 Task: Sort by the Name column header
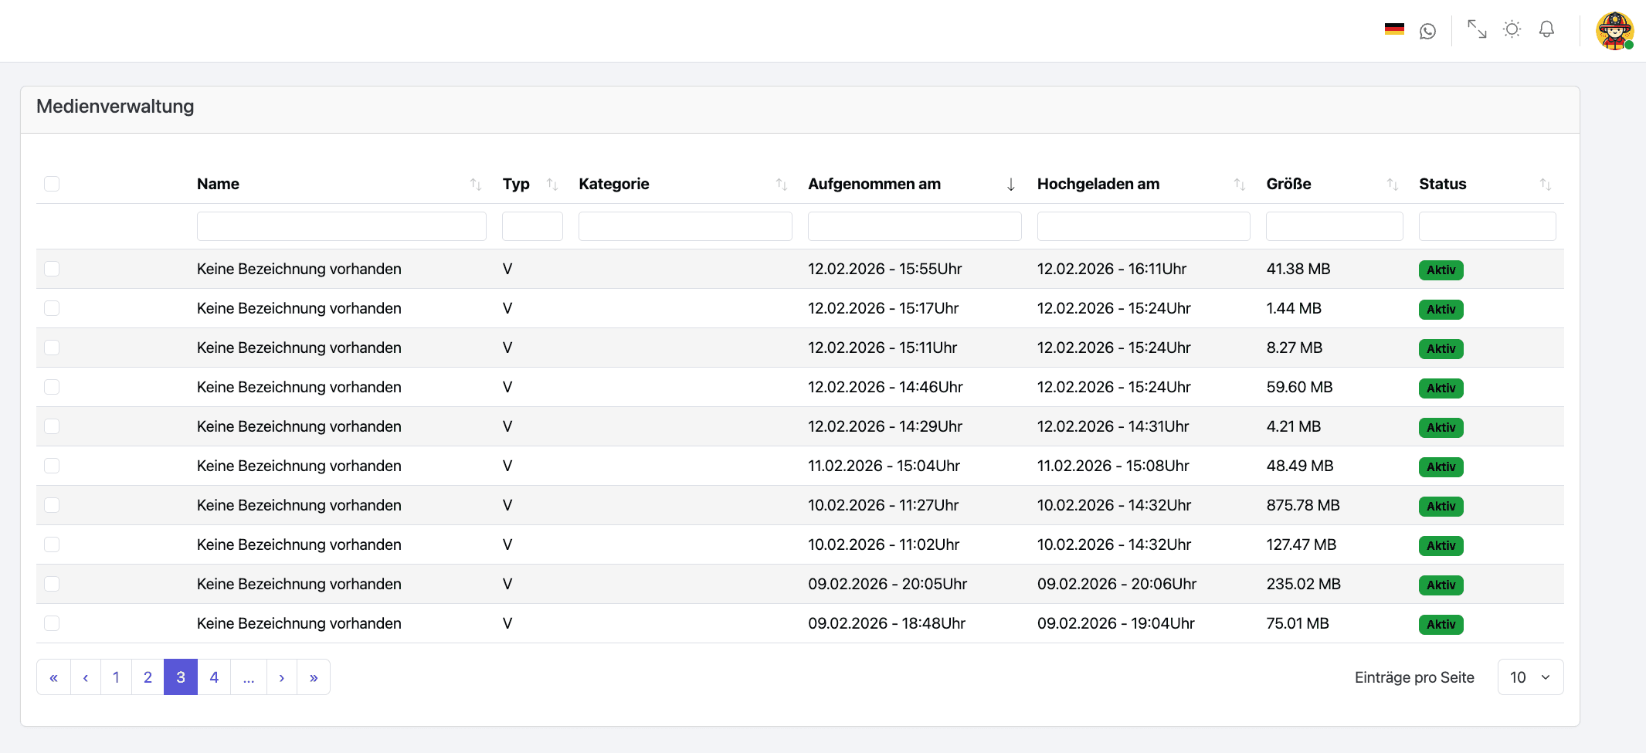pyautogui.click(x=218, y=184)
